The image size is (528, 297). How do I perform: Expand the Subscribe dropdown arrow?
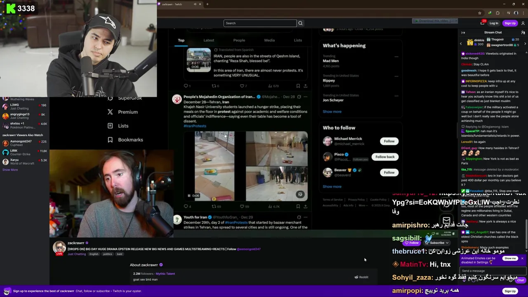(x=447, y=243)
